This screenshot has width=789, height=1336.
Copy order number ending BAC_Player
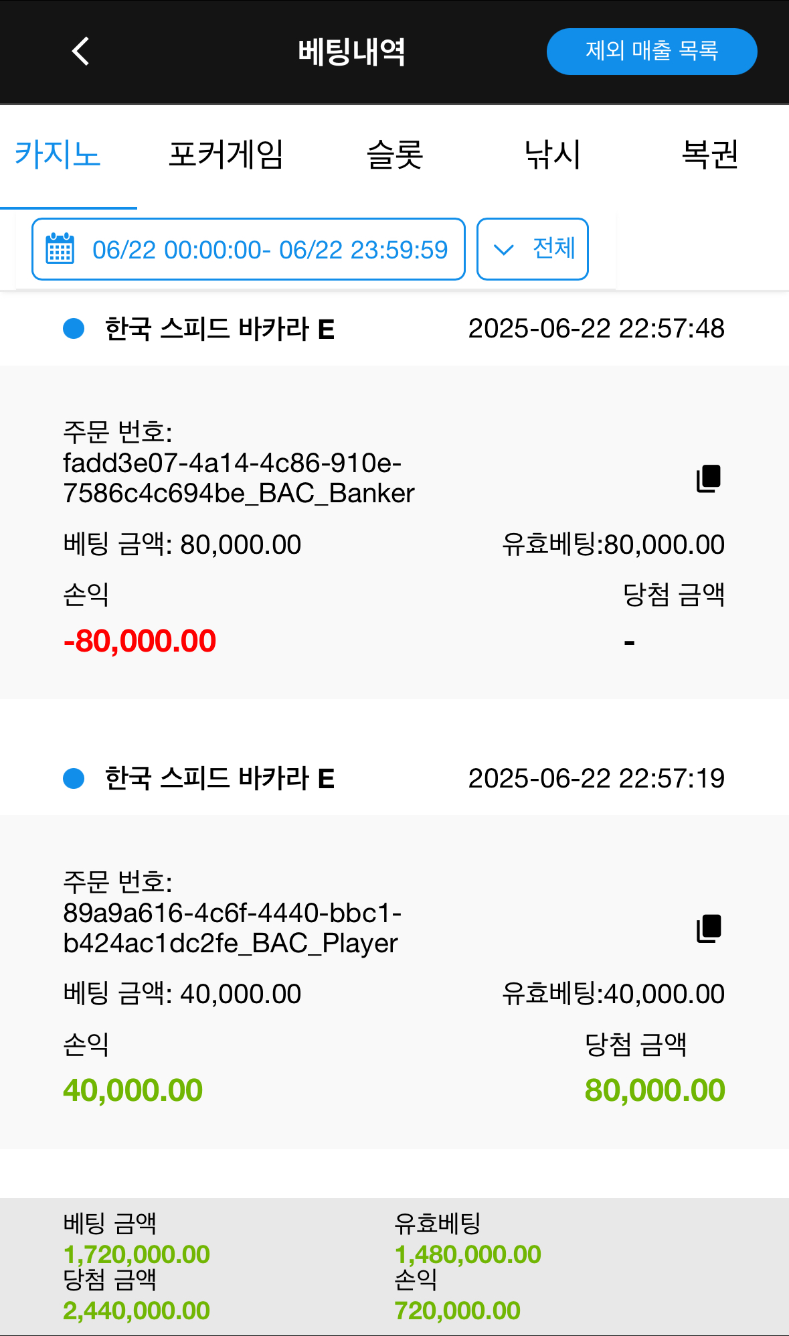[709, 928]
